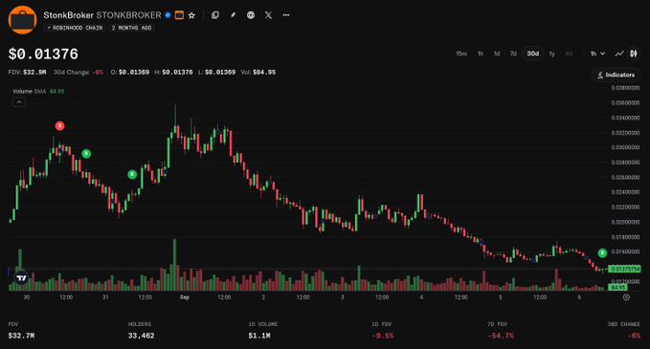Switch to candlestick chart view
Viewport: 650px width, 349px height.
coord(634,54)
